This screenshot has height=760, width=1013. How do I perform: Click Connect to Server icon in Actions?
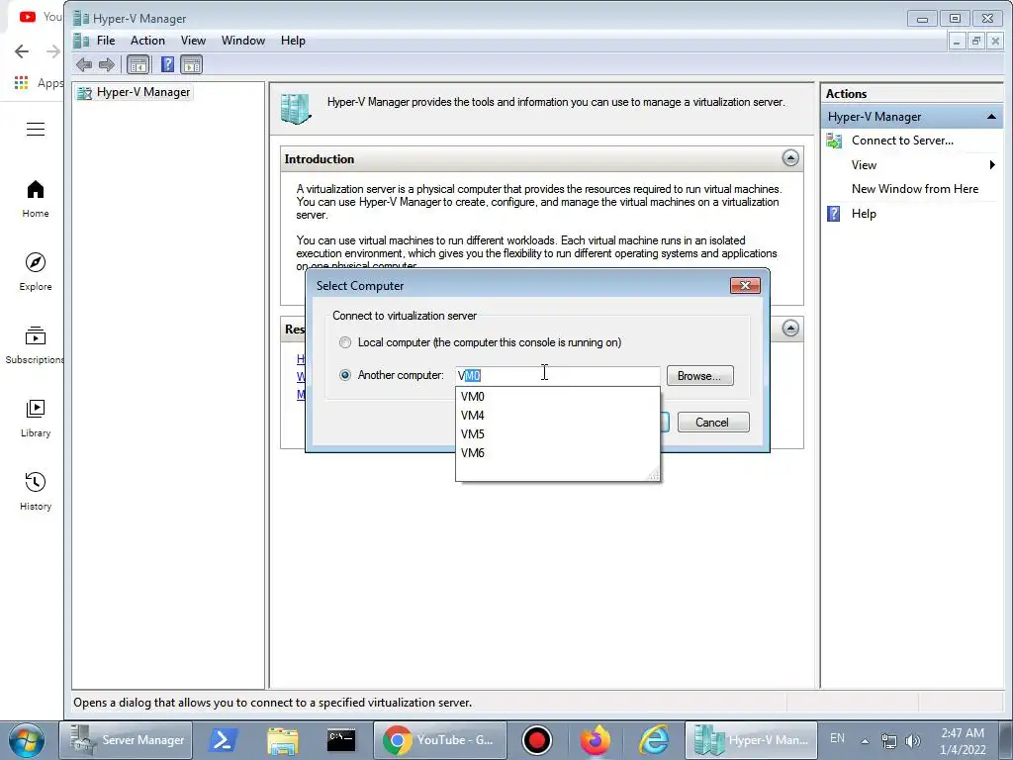pyautogui.click(x=834, y=141)
